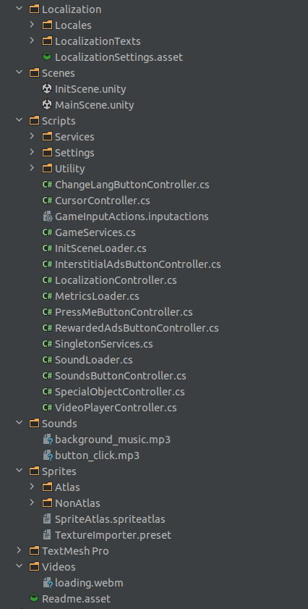Viewport: 308px width, 609px height.
Task: Click the C# icon of RewardedAdsButtonController.cs
Action: pos(47,328)
